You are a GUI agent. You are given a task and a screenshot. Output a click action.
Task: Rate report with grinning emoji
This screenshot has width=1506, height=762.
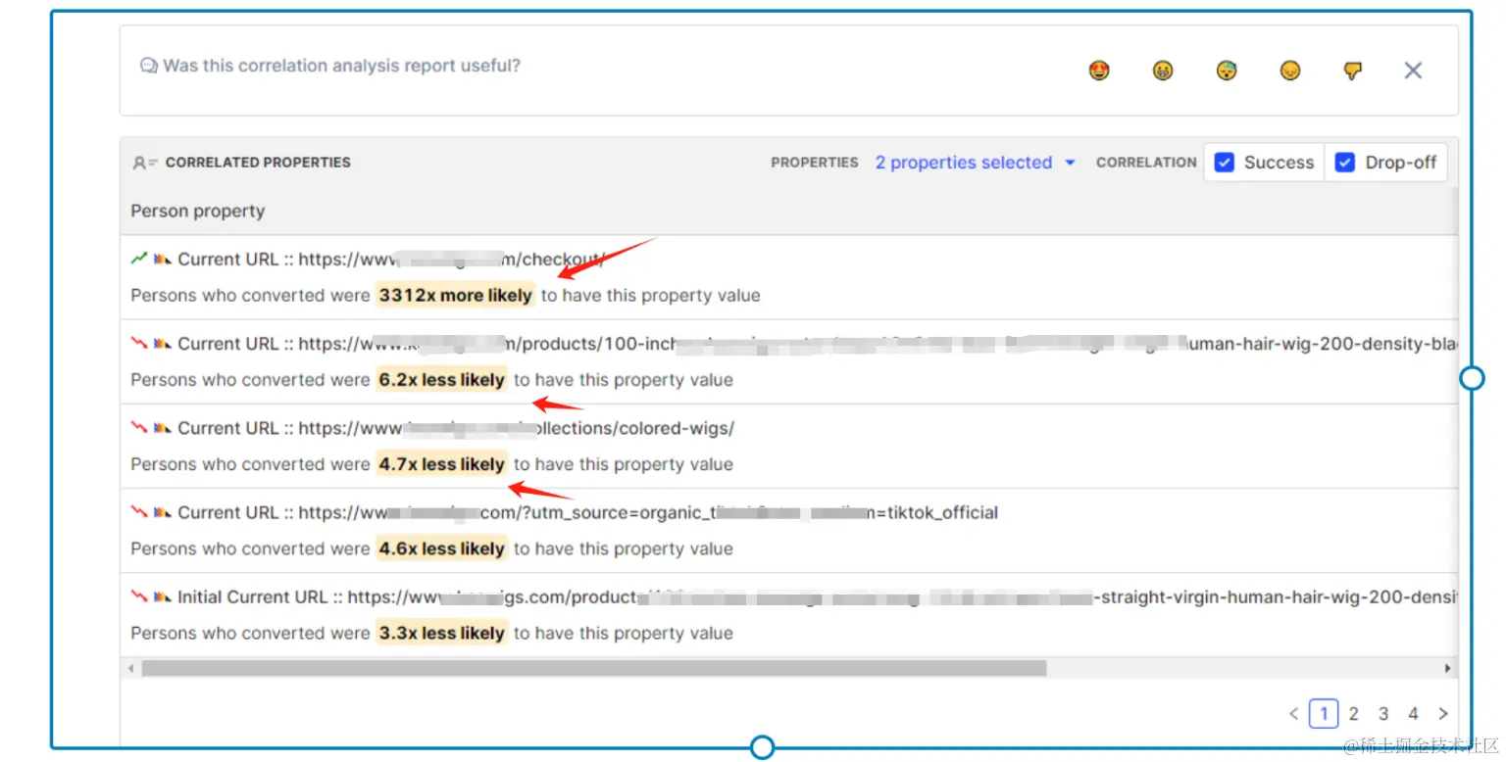coord(1163,71)
